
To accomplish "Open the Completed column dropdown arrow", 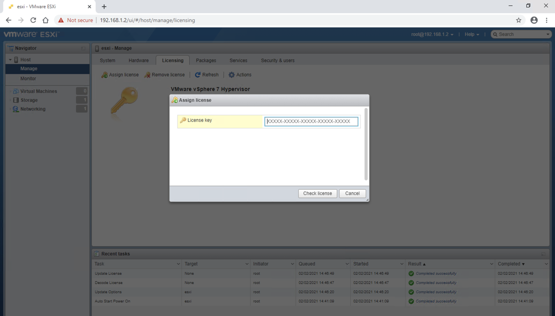I will tap(546, 264).
